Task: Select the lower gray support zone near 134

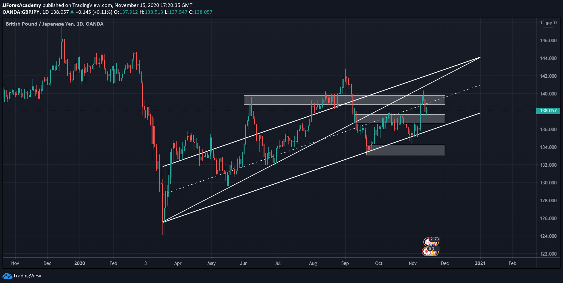Action: click(406, 150)
